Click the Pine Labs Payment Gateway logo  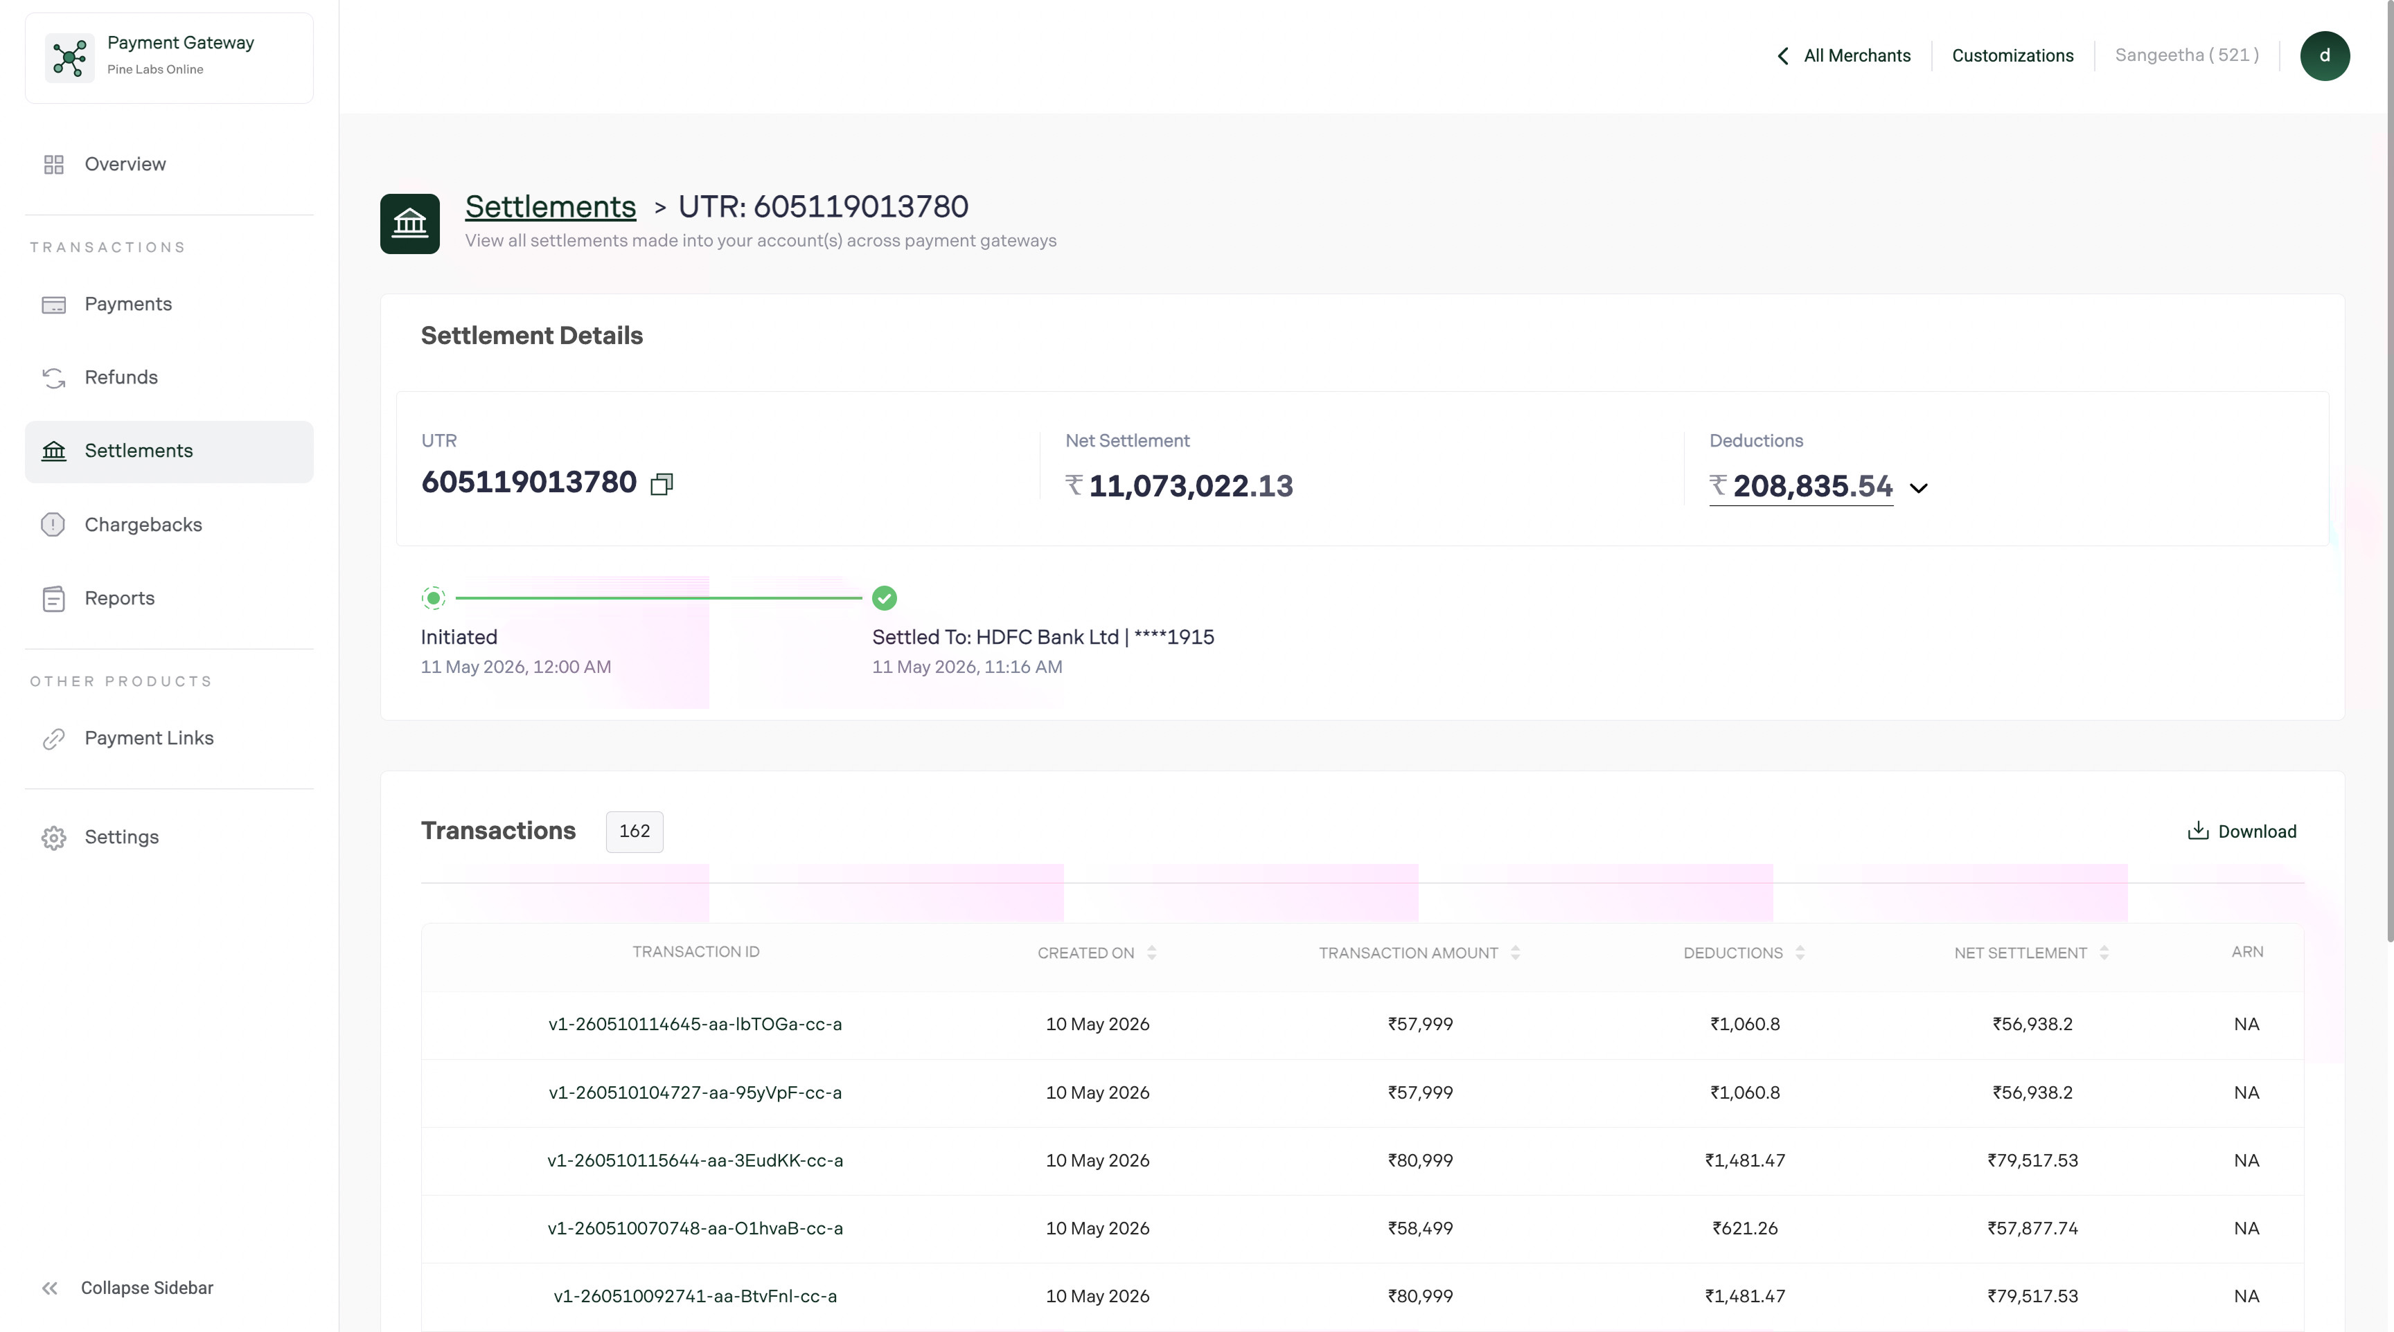pyautogui.click(x=70, y=57)
